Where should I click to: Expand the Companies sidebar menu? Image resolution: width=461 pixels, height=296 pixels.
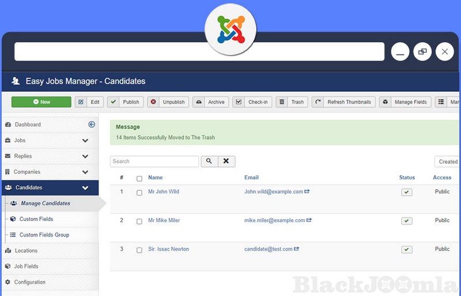tap(85, 172)
